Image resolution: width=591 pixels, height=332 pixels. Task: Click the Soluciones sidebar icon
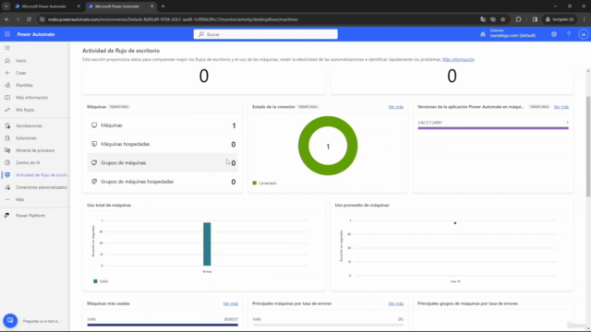(7, 138)
